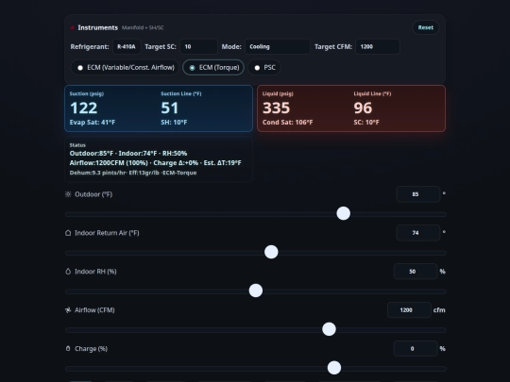Click the fan icon beside Airflow label
Viewport: 510px width, 382px height.
pos(68,310)
